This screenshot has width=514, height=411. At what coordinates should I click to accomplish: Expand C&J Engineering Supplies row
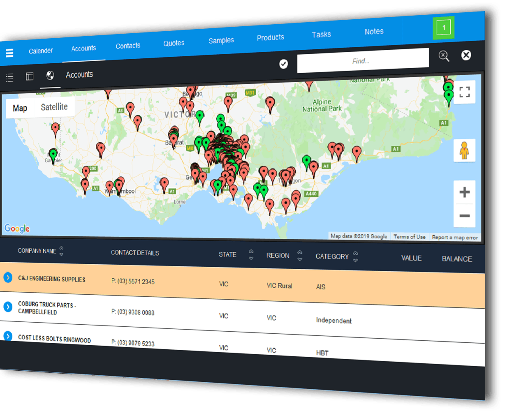point(8,277)
